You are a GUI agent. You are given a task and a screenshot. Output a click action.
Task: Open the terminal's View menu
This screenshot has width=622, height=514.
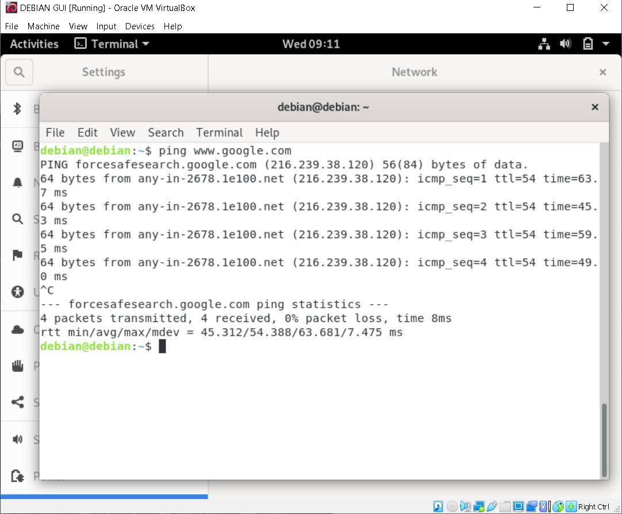pos(122,132)
